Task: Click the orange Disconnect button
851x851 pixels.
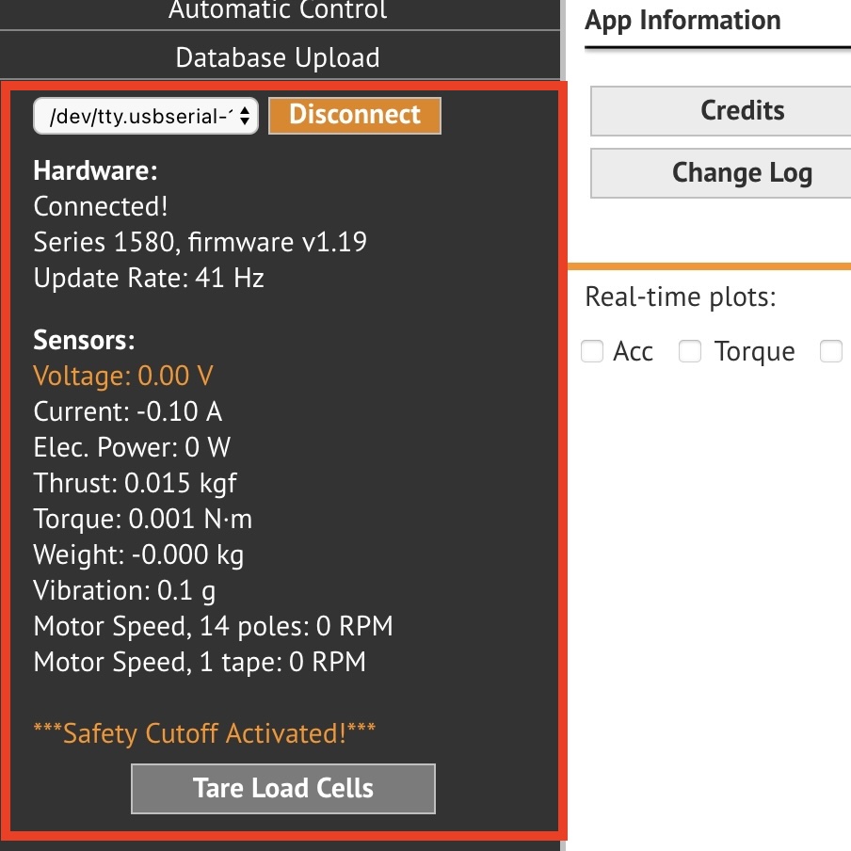Action: pyautogui.click(x=355, y=115)
